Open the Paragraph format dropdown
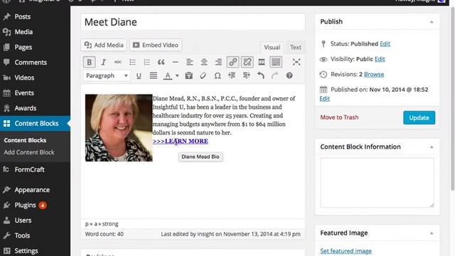Screen dimensions: 455x256 click(x=107, y=76)
